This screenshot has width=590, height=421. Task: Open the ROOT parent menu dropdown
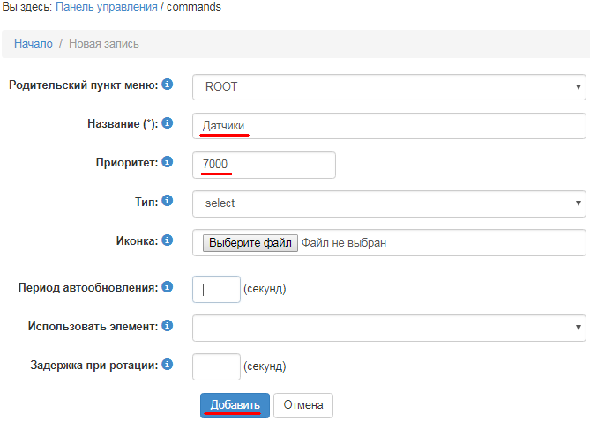tap(389, 87)
